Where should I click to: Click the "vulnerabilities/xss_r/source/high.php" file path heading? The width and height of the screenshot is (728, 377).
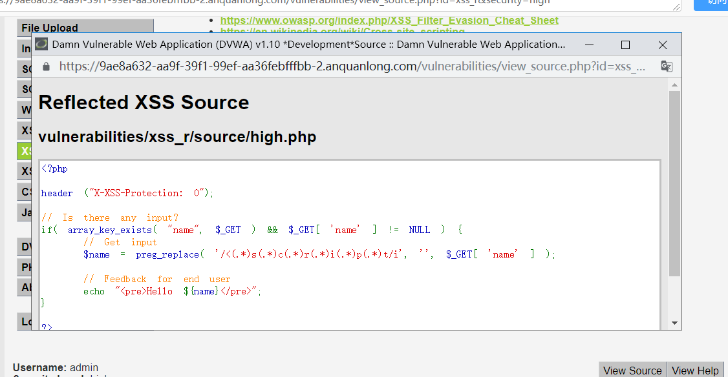coord(177,137)
